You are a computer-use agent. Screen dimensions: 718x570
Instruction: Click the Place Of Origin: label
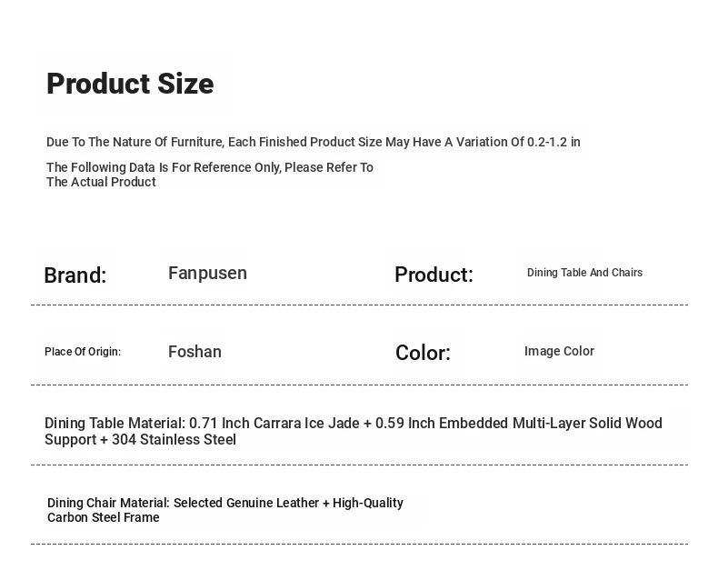pos(83,352)
